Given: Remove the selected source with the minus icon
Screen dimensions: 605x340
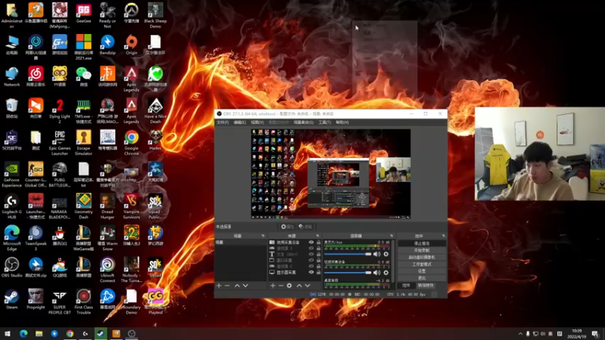Looking at the screenshot, I should 281,286.
